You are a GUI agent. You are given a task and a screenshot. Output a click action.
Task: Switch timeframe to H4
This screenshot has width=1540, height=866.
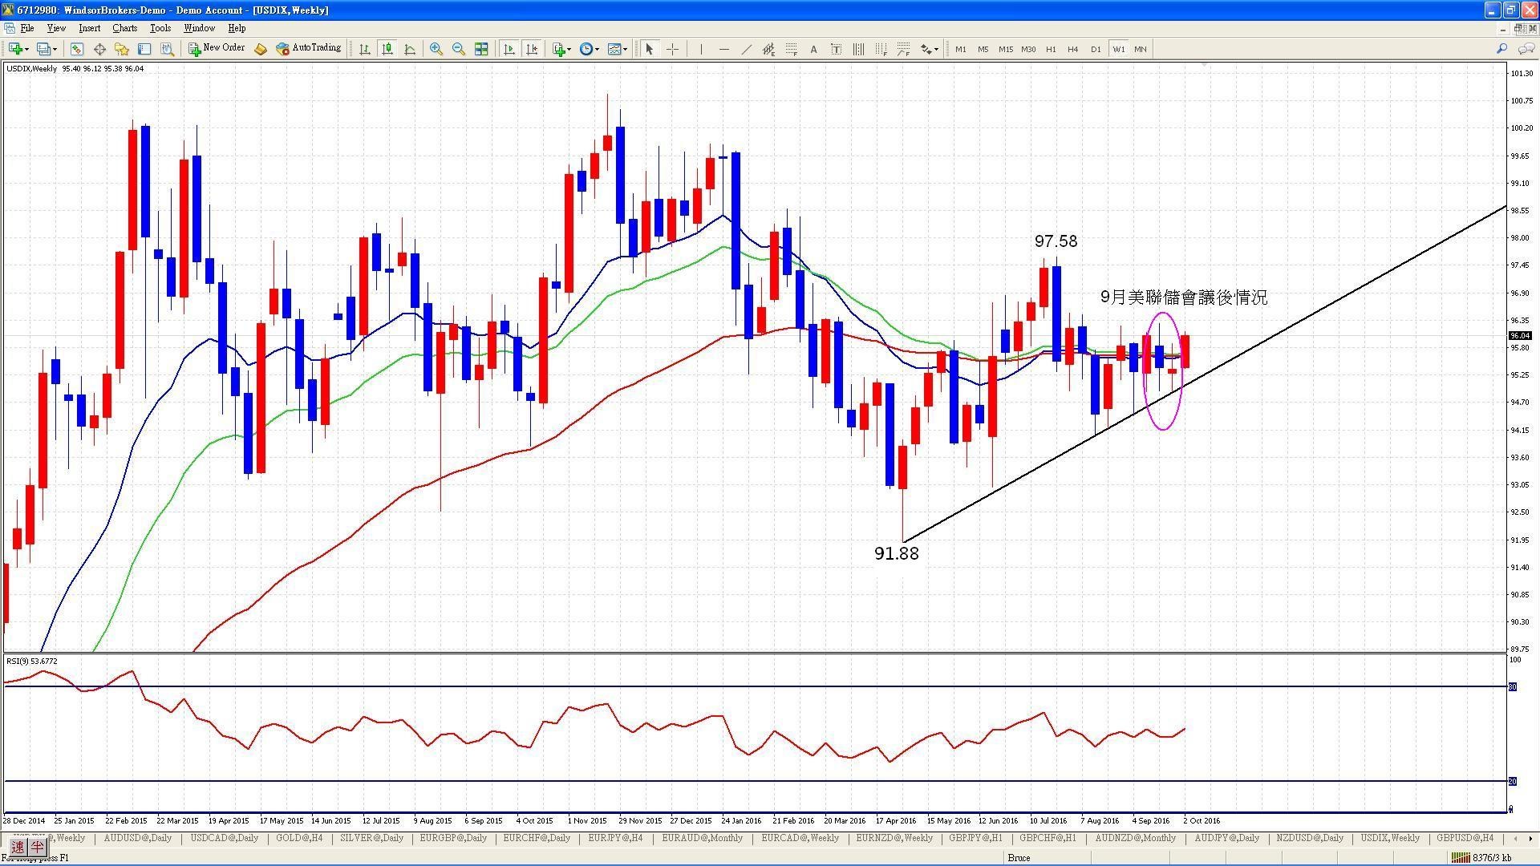click(1073, 49)
